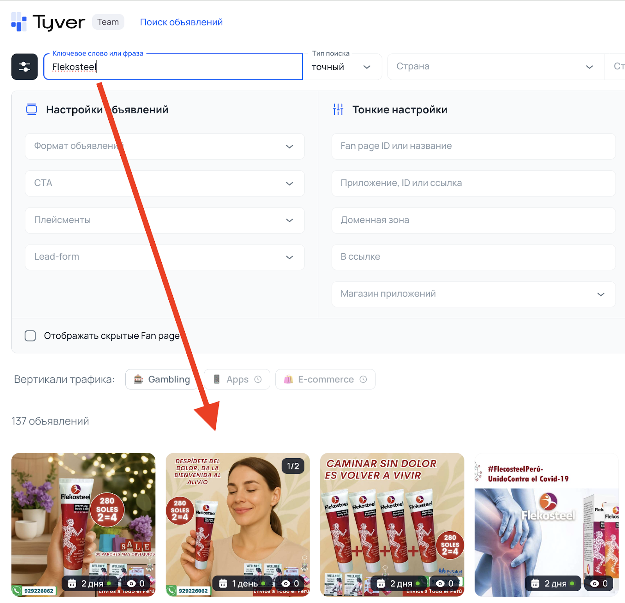Open the DESPÍDETE DEL DOLOR ad thumbnail
Screen dimensions: 625x603
pyautogui.click(x=237, y=525)
